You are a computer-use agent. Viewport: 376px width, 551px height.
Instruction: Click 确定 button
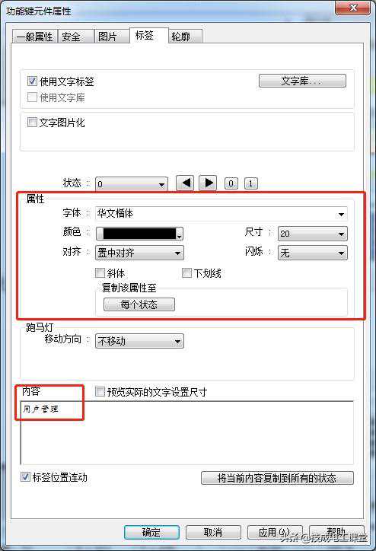click(x=151, y=532)
